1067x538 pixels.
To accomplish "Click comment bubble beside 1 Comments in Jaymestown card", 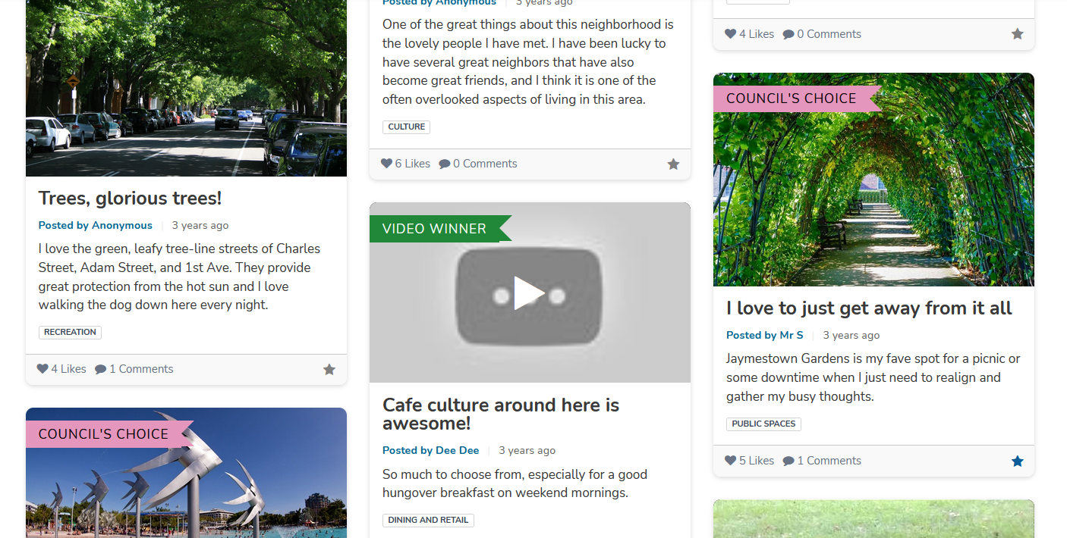I will [788, 461].
